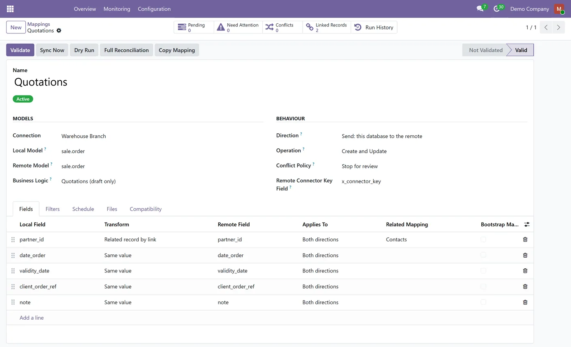
Task: Open the optional columns adjust icon
Action: (x=527, y=224)
